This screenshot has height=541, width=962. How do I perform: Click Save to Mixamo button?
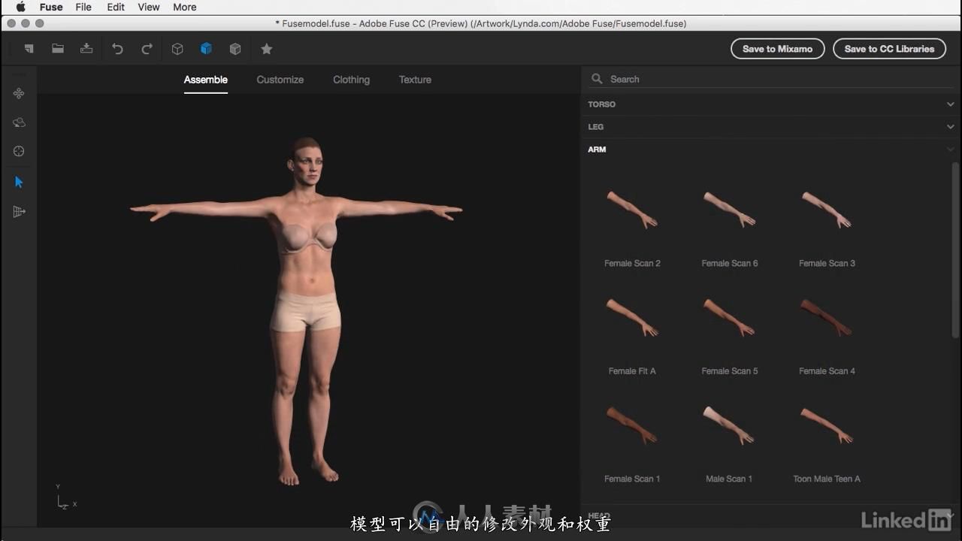coord(777,49)
